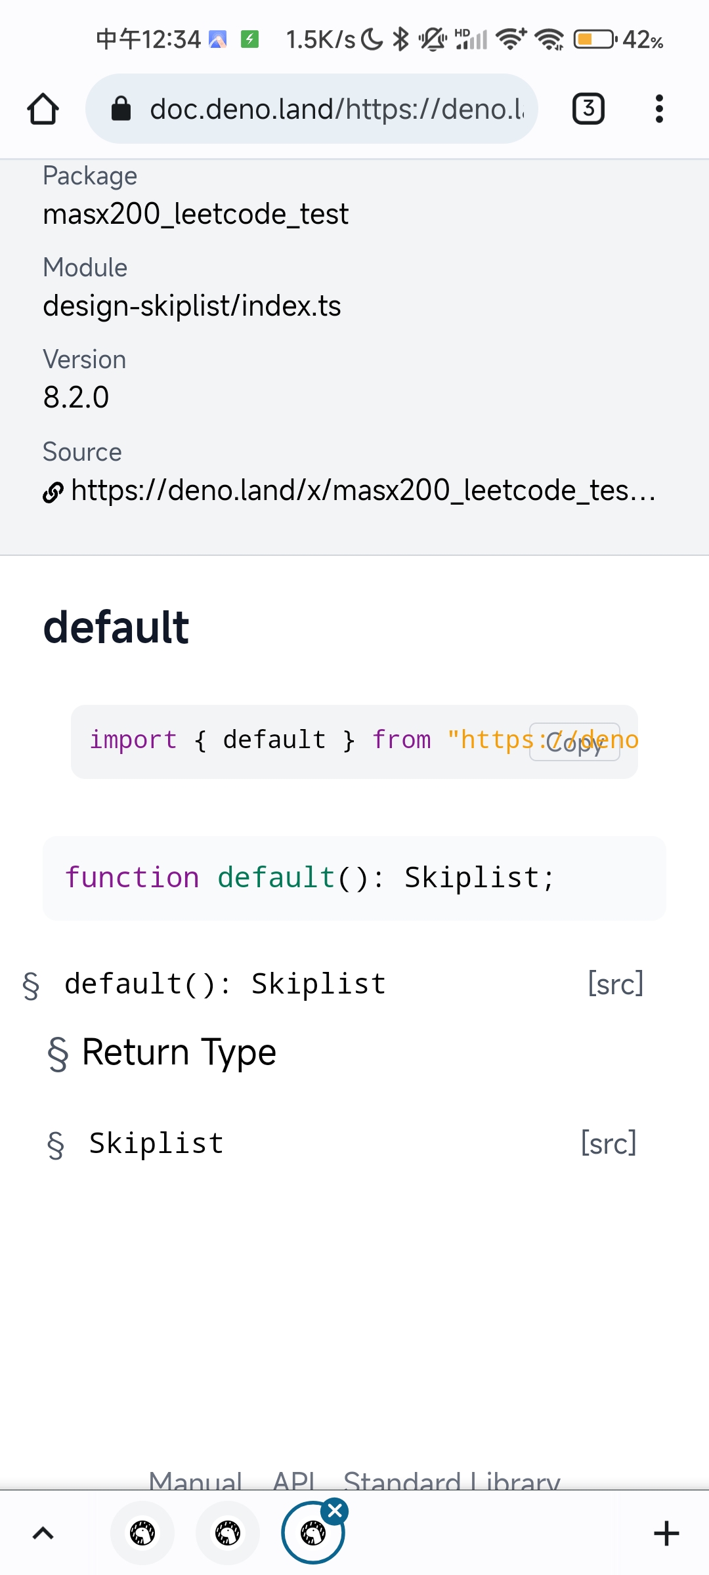Tap the address bar URL field
This screenshot has height=1575, width=709.
[x=328, y=108]
